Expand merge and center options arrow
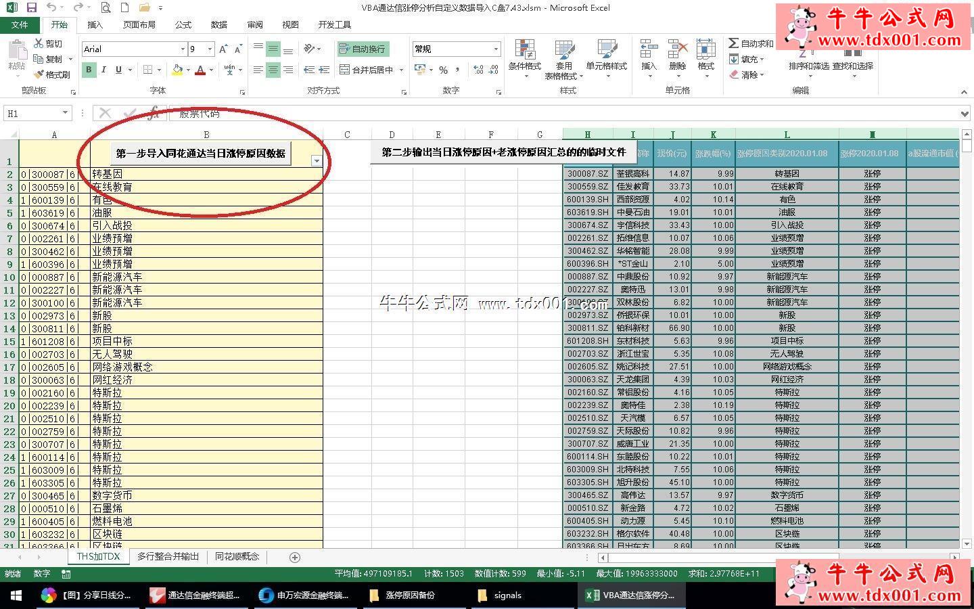This screenshot has width=974, height=609. [401, 70]
